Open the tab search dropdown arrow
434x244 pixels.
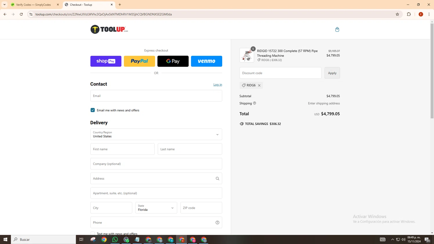[4, 5]
